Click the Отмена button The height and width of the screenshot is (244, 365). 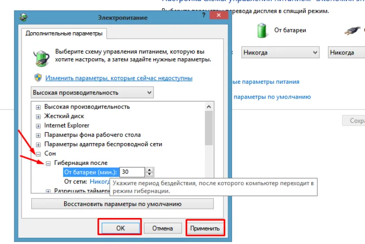click(163, 228)
